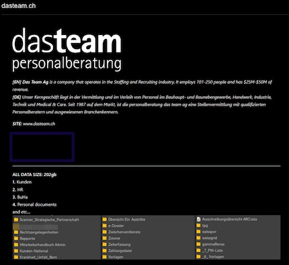The height and width of the screenshot is (265, 289).
Task: Click the Mitarbeiterhandbuch Admin folder icon
Action: tap(16, 245)
